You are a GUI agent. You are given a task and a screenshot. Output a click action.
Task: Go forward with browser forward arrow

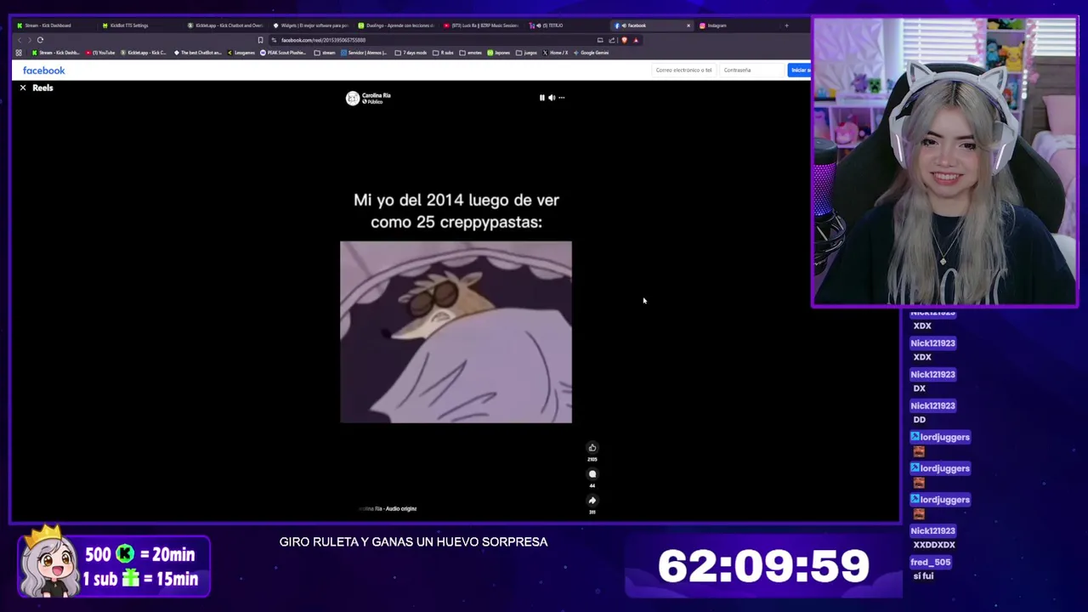[x=29, y=40]
